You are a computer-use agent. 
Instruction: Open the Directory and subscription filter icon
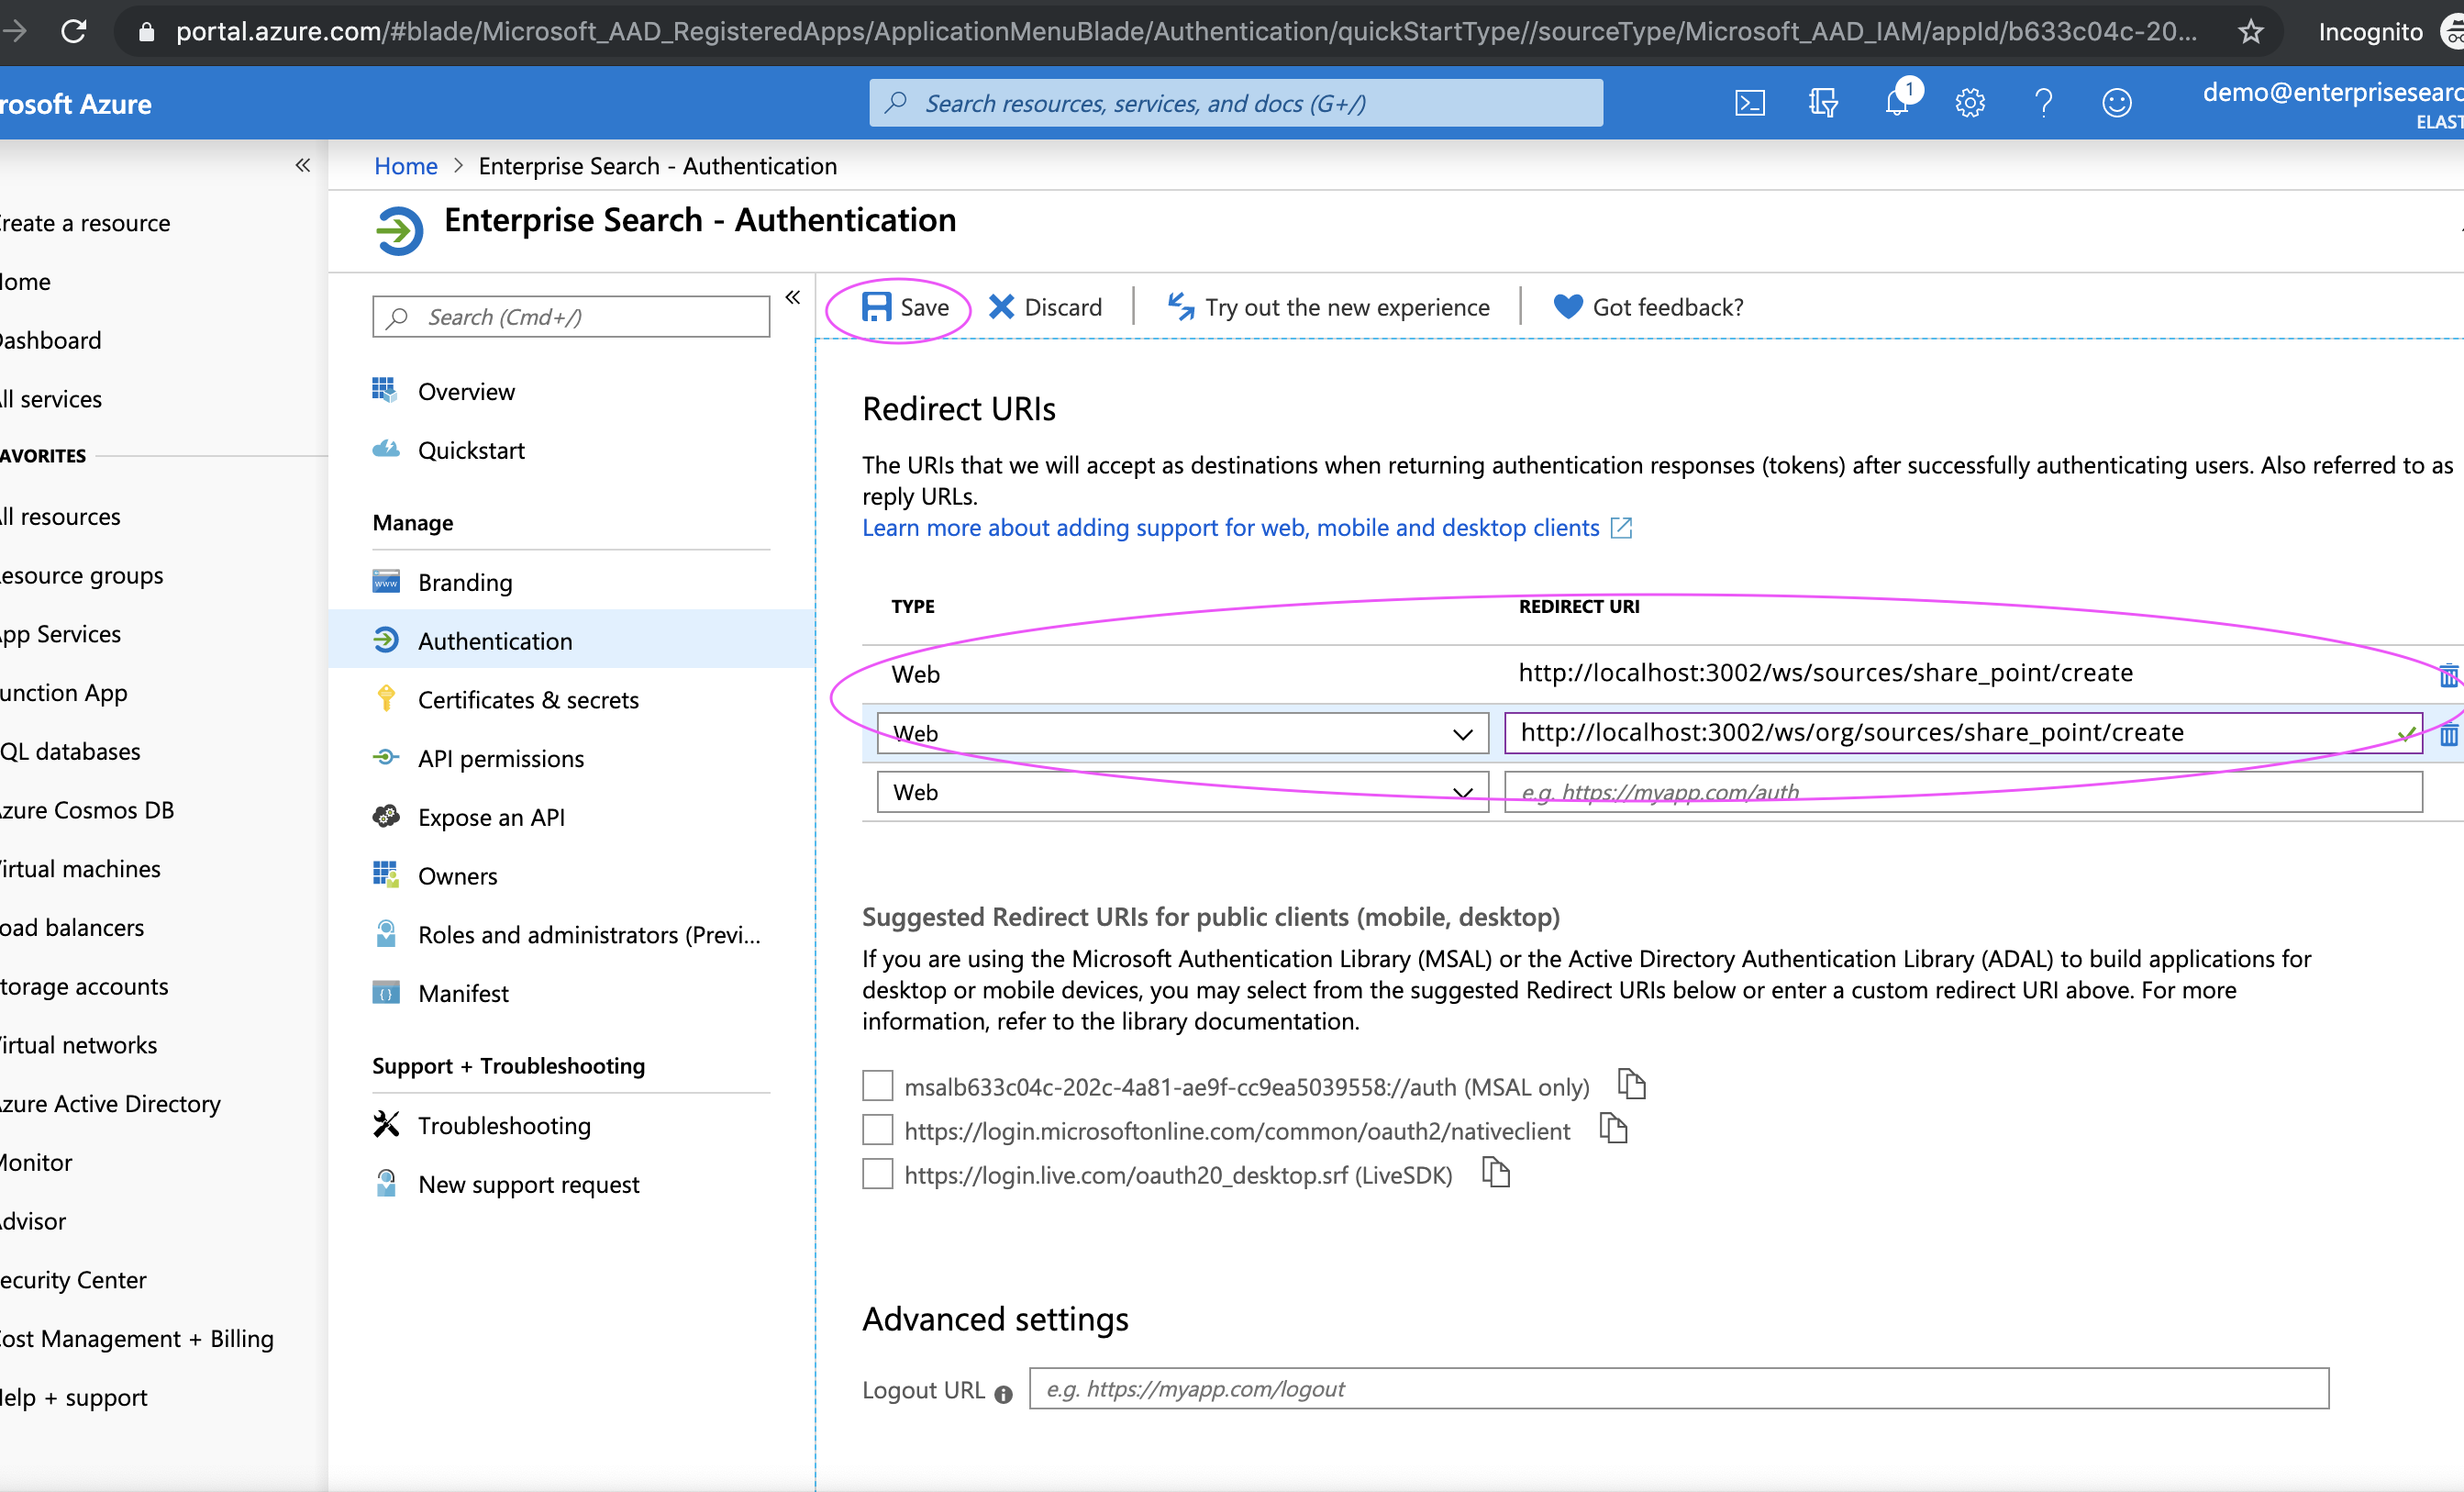[1822, 103]
